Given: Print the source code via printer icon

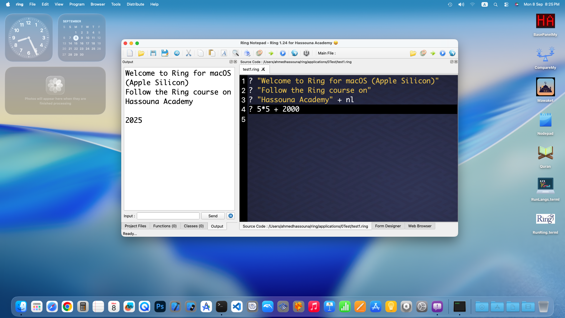Looking at the screenshot, I should 247,53.
